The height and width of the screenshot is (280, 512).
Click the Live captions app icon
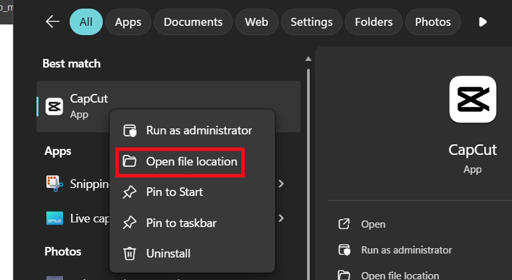[54, 218]
